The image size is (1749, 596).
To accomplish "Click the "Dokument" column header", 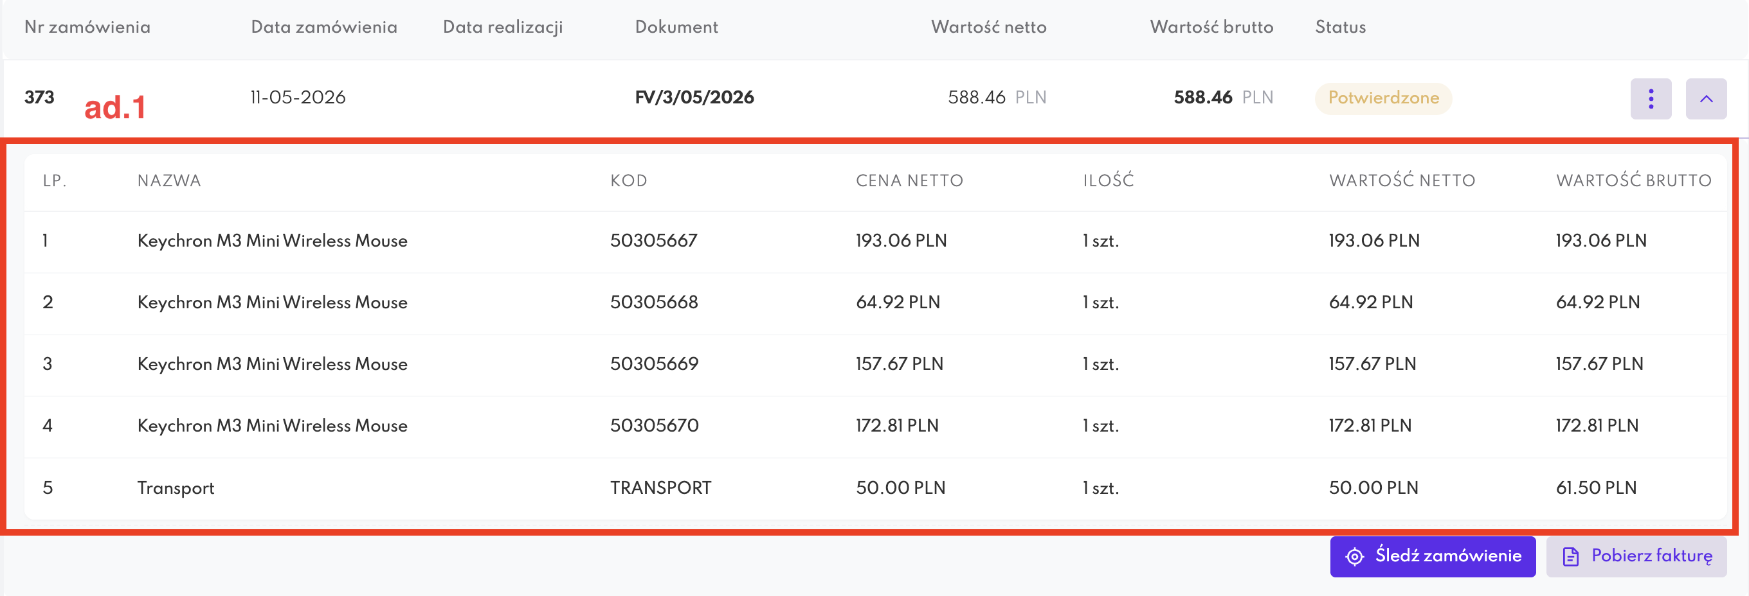I will click(x=676, y=27).
